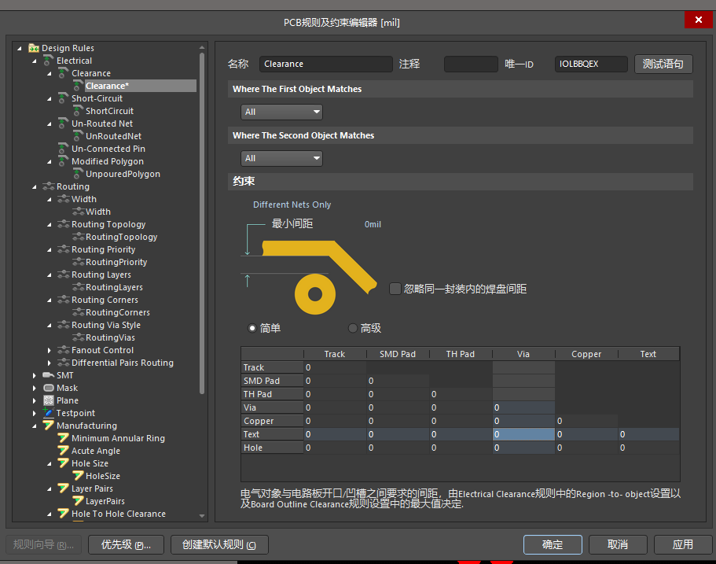The image size is (716, 564).
Task: Expand the Fanout Control node
Action: pyautogui.click(x=50, y=350)
